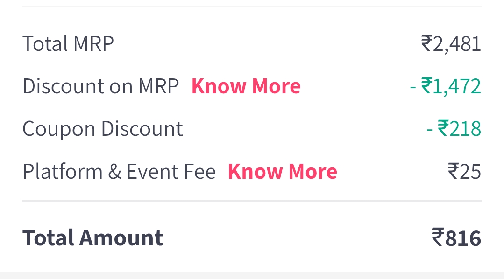Image resolution: width=504 pixels, height=279 pixels.
Task: Click the Discount on MRP label
Action: (100, 86)
